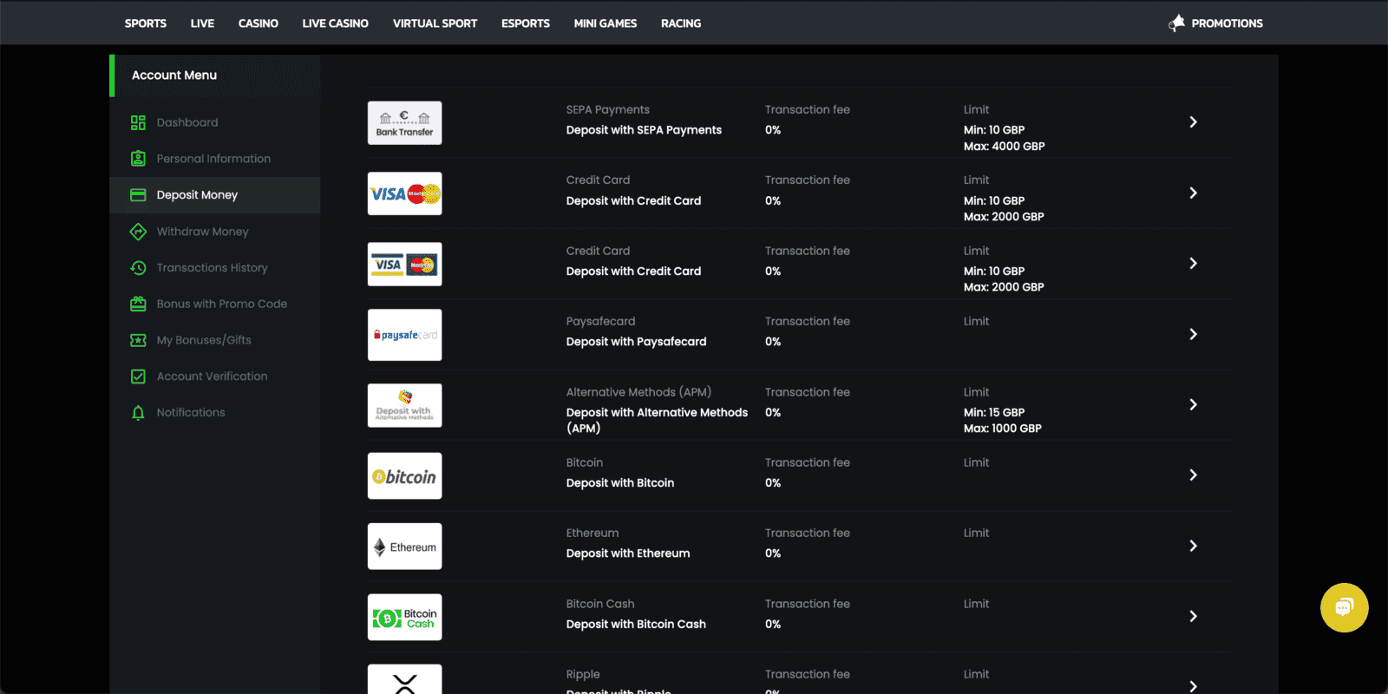Screen dimensions: 1388x694
Task: Open the live chat bubble
Action: 1344,607
